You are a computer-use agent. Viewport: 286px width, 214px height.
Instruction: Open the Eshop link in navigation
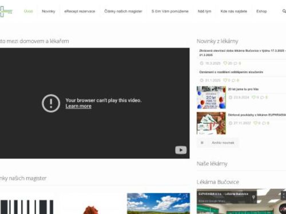coord(261,11)
